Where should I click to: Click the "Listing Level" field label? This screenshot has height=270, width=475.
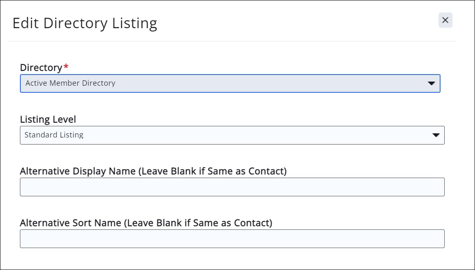click(x=48, y=119)
